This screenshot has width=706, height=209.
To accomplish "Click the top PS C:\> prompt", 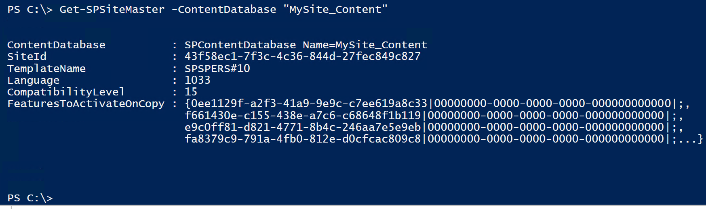I will [x=30, y=9].
